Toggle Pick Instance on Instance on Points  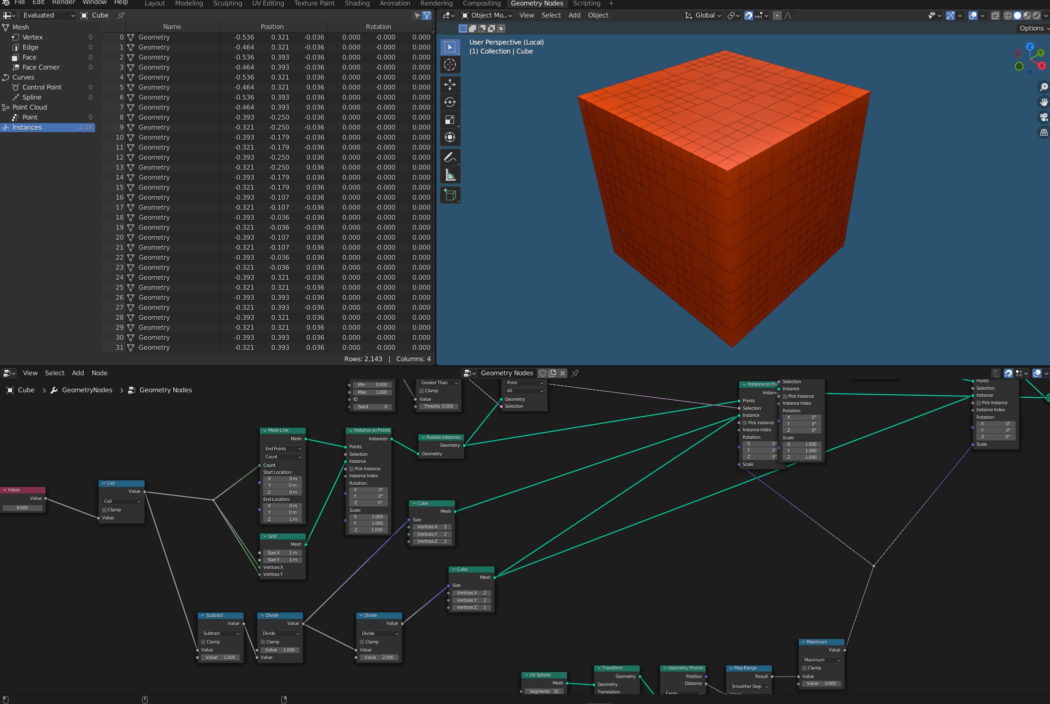coord(352,469)
